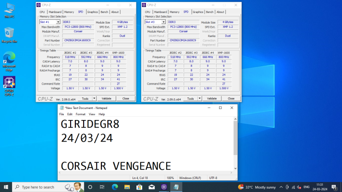Screen dimensions: 342x192
Task: Click Close button in left CPU-Z
Action: pyautogui.click(x=126, y=98)
